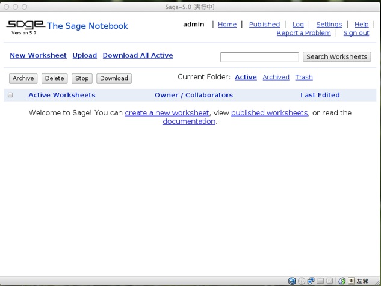
Task: Open the documentation link
Action: [189, 121]
